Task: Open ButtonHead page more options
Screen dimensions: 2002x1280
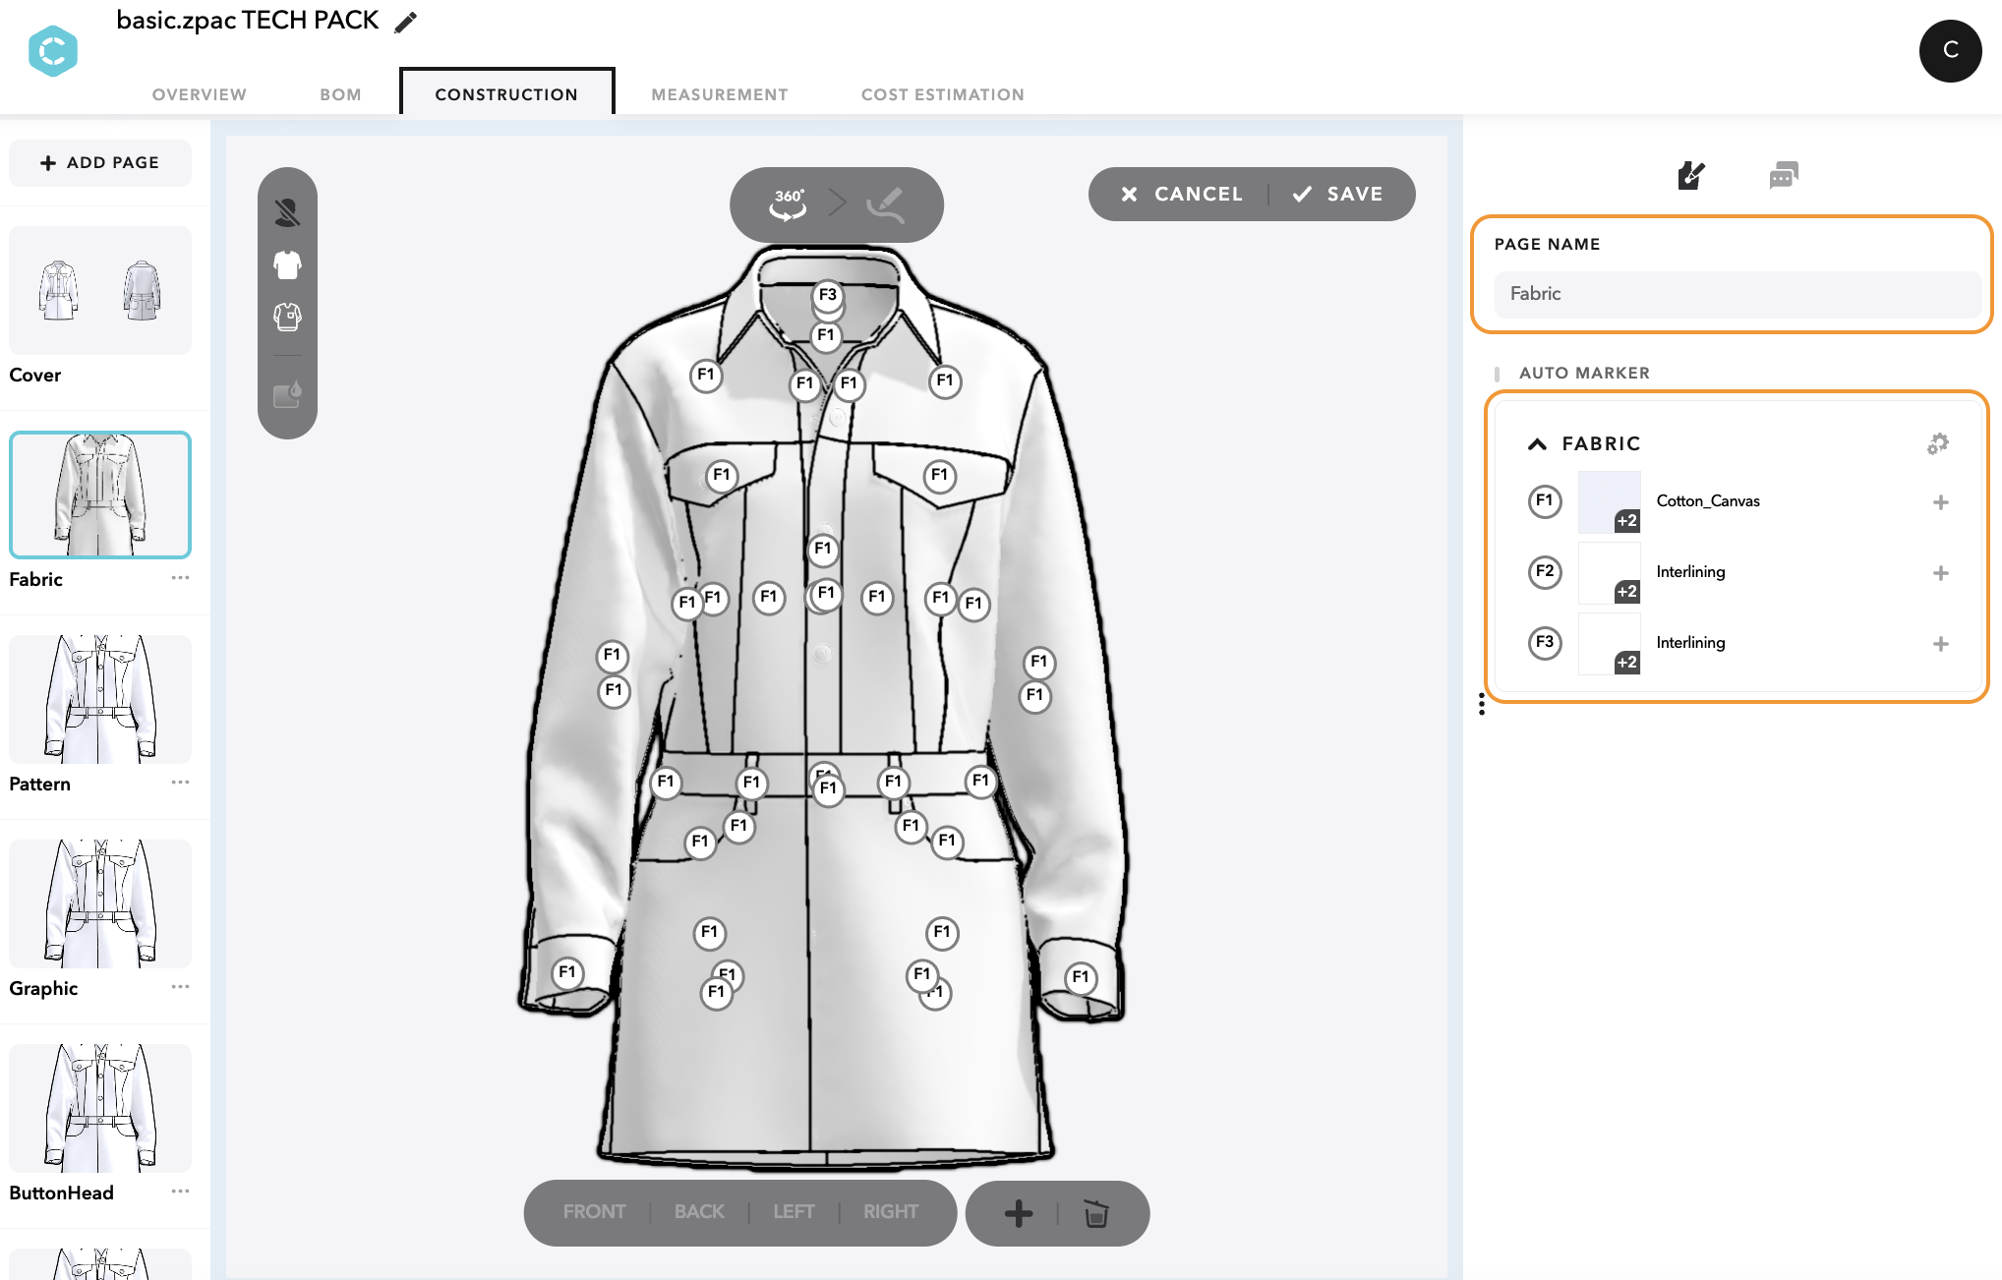Action: point(180,1192)
